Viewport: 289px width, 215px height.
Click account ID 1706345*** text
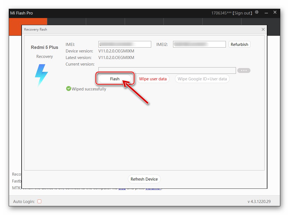[221, 13]
